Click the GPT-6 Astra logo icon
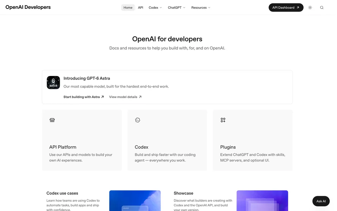Image resolution: width=337 pixels, height=211 pixels. click(53, 82)
